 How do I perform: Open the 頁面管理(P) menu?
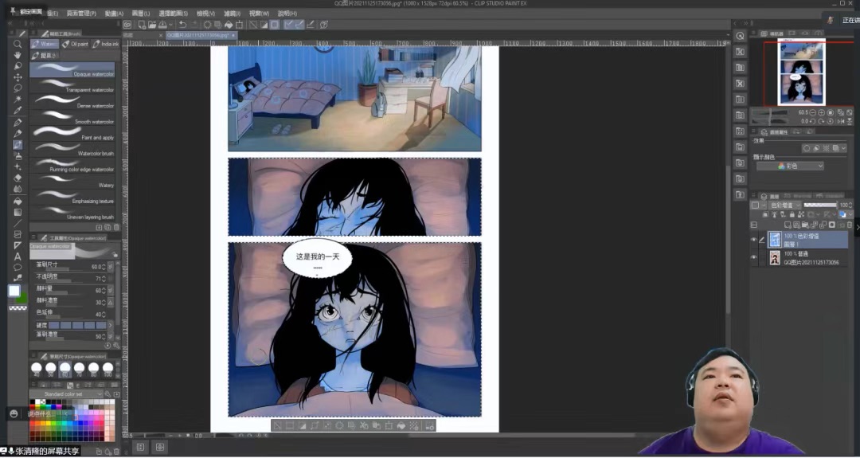[81, 14]
